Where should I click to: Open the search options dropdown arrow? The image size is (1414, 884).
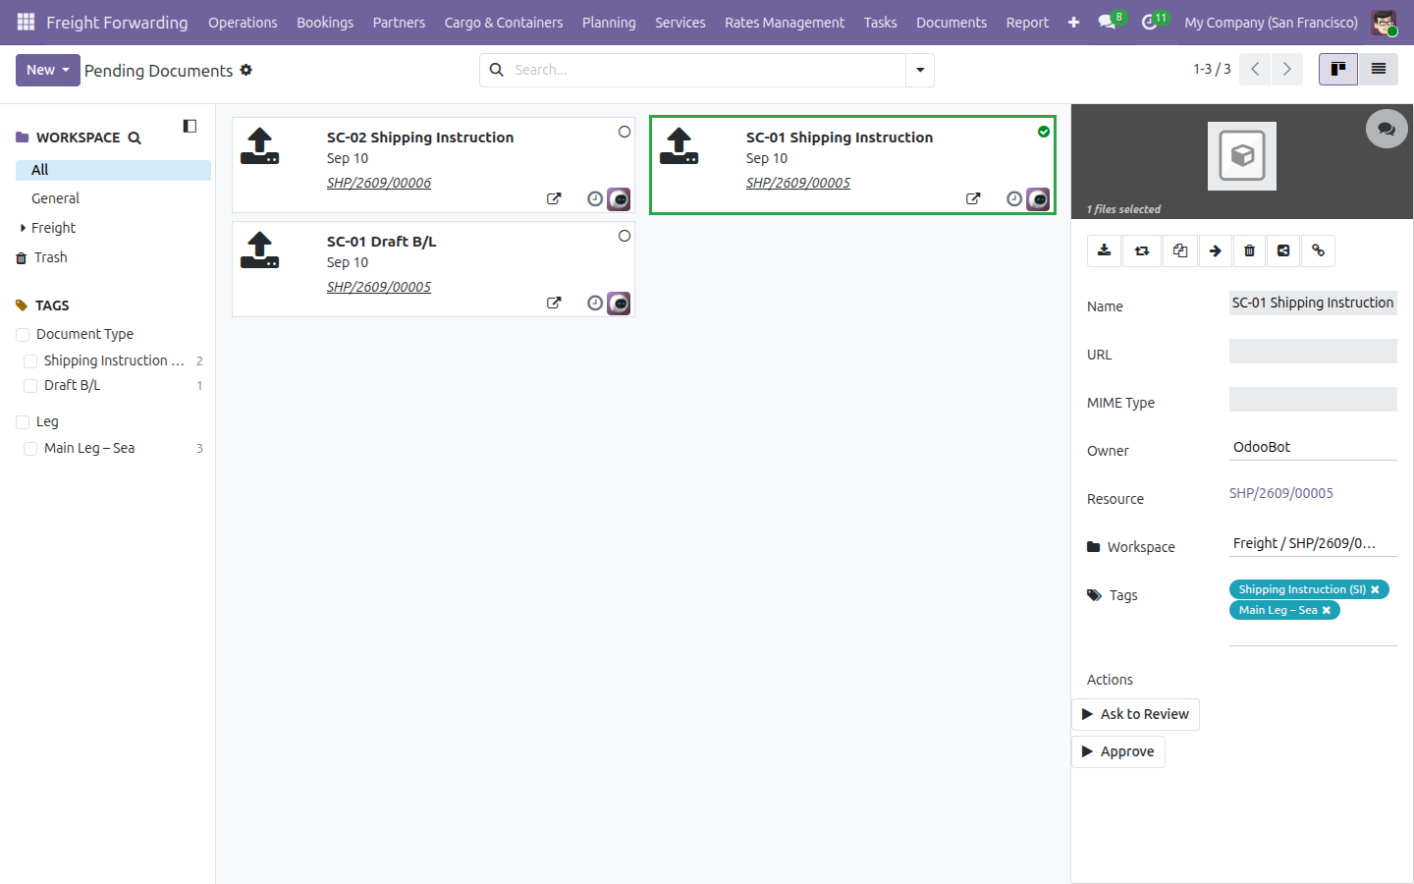(x=920, y=70)
